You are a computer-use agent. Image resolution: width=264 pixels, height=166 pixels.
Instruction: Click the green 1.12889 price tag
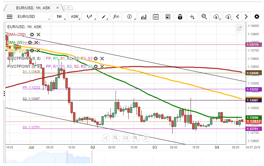(254, 118)
